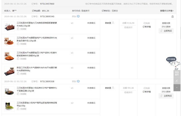Click 总额 ¥116.40 amount
Screen dimensions: 181x116
128,23
